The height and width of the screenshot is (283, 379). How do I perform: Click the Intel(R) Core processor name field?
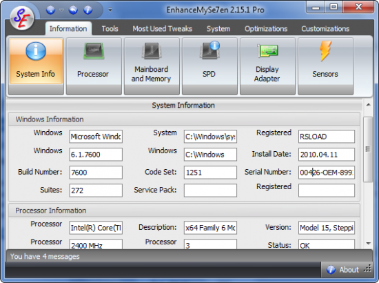click(96, 228)
